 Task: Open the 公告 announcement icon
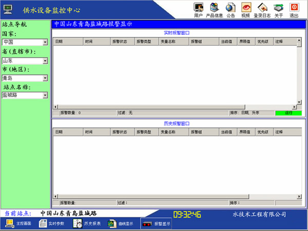pos(230,7)
